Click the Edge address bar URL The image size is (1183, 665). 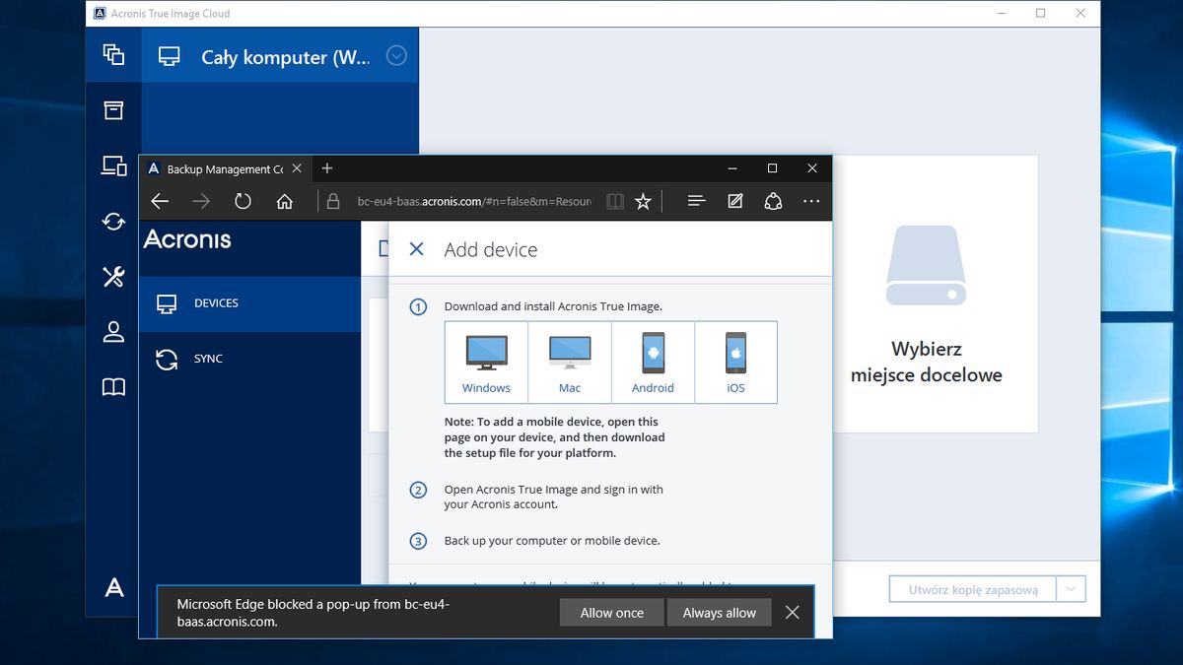tap(474, 201)
